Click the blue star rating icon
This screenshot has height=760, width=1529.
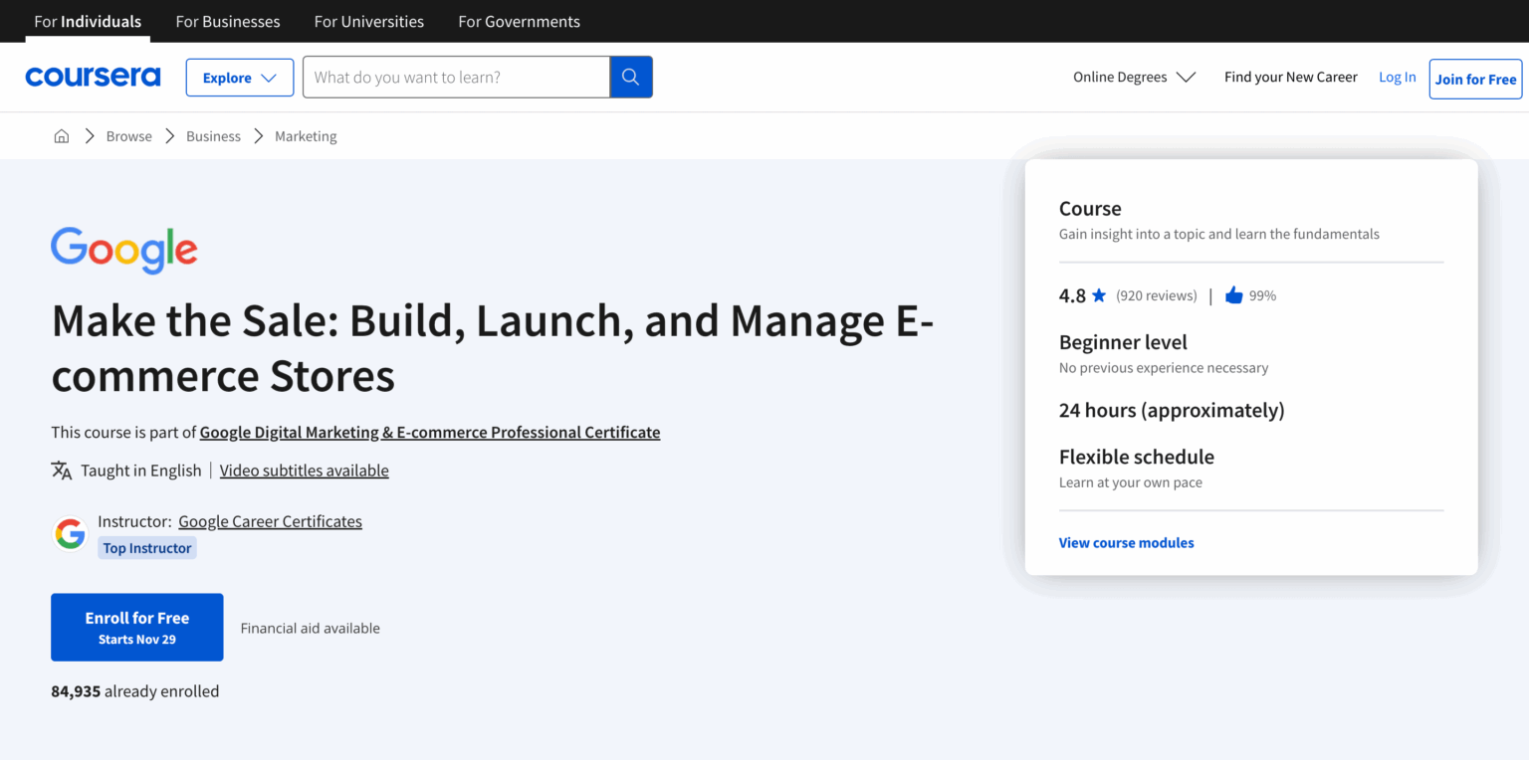[x=1099, y=295]
